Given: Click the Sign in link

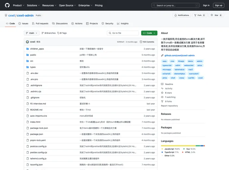Looking at the screenshot, I should tap(206, 5).
